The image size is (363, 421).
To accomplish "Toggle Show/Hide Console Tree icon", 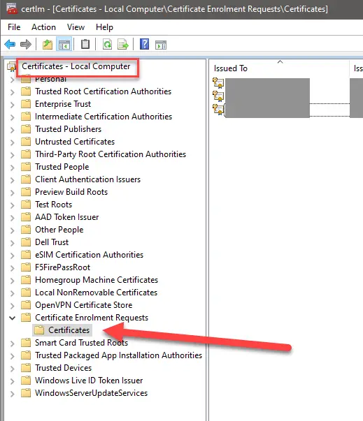I will point(64,44).
